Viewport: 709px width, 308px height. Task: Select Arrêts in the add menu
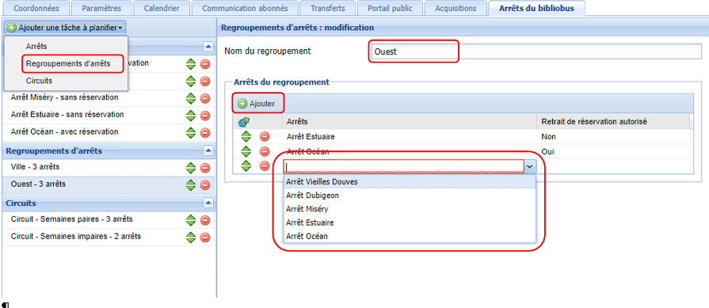[x=66, y=47]
